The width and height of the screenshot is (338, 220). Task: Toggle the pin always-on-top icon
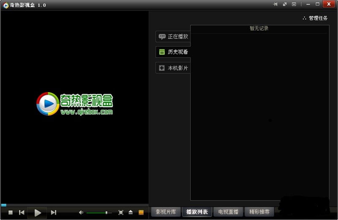[x=275, y=4]
